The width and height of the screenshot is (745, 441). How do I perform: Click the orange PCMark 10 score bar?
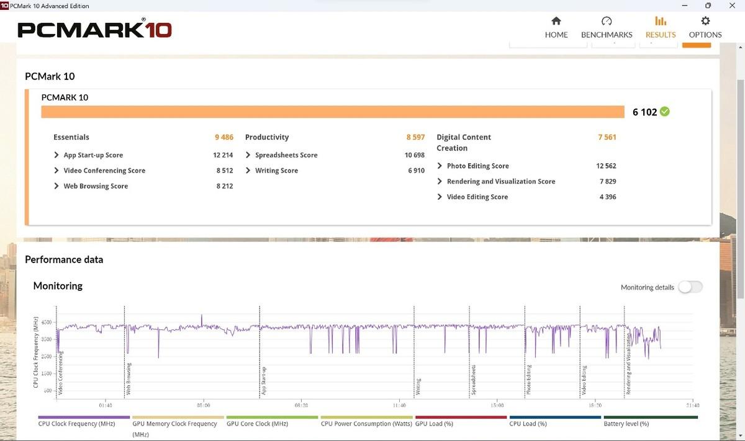point(333,112)
